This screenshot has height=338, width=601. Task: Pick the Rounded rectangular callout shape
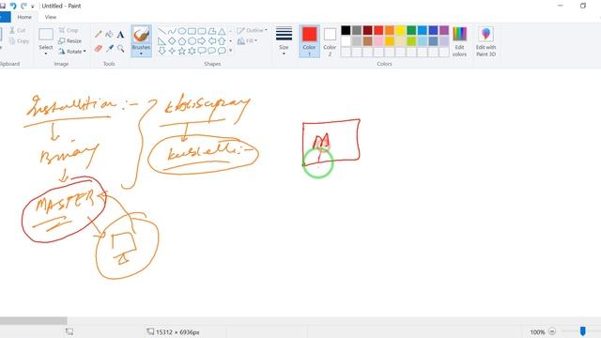coord(202,51)
